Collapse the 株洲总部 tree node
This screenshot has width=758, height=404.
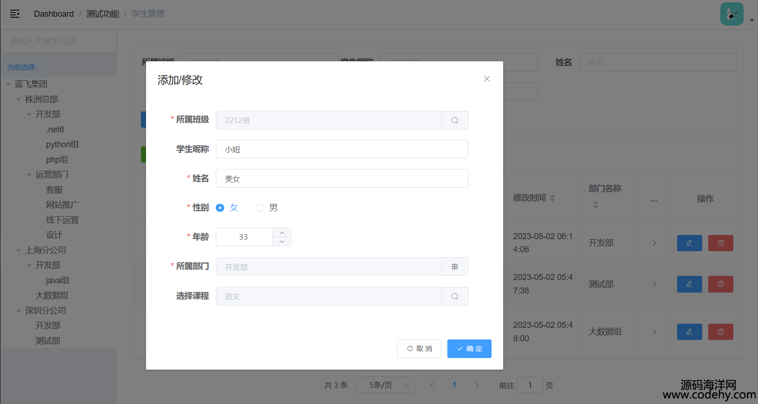[19, 99]
